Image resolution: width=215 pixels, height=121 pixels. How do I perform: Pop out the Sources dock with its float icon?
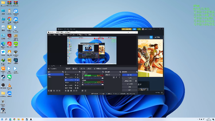point(80,72)
